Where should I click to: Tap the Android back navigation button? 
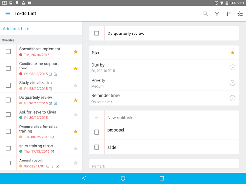(x=84, y=178)
